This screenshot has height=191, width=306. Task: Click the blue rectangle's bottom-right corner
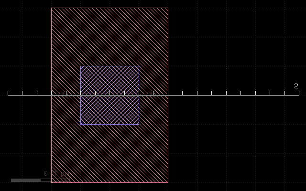coord(139,124)
